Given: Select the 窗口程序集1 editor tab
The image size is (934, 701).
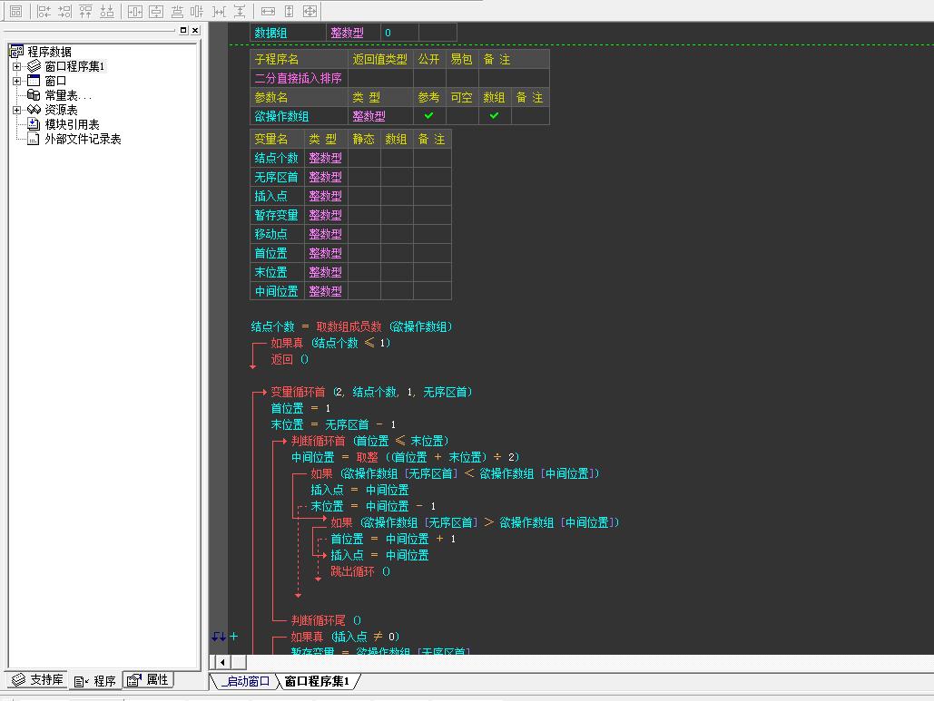Looking at the screenshot, I should [x=316, y=681].
